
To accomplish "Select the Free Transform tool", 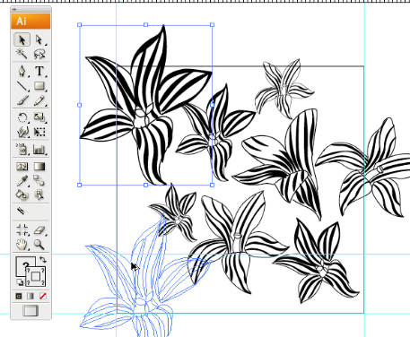I will 39,132.
